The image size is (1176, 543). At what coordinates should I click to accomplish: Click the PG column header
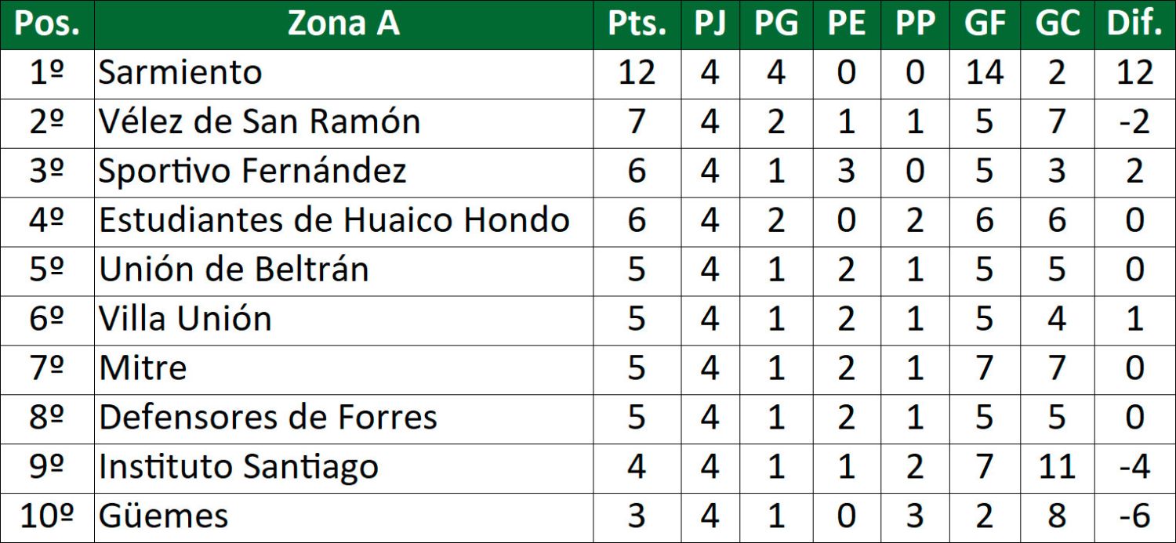776,24
